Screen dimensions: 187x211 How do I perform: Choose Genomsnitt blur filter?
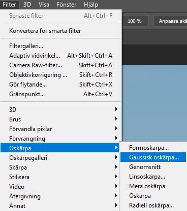coord(153,167)
